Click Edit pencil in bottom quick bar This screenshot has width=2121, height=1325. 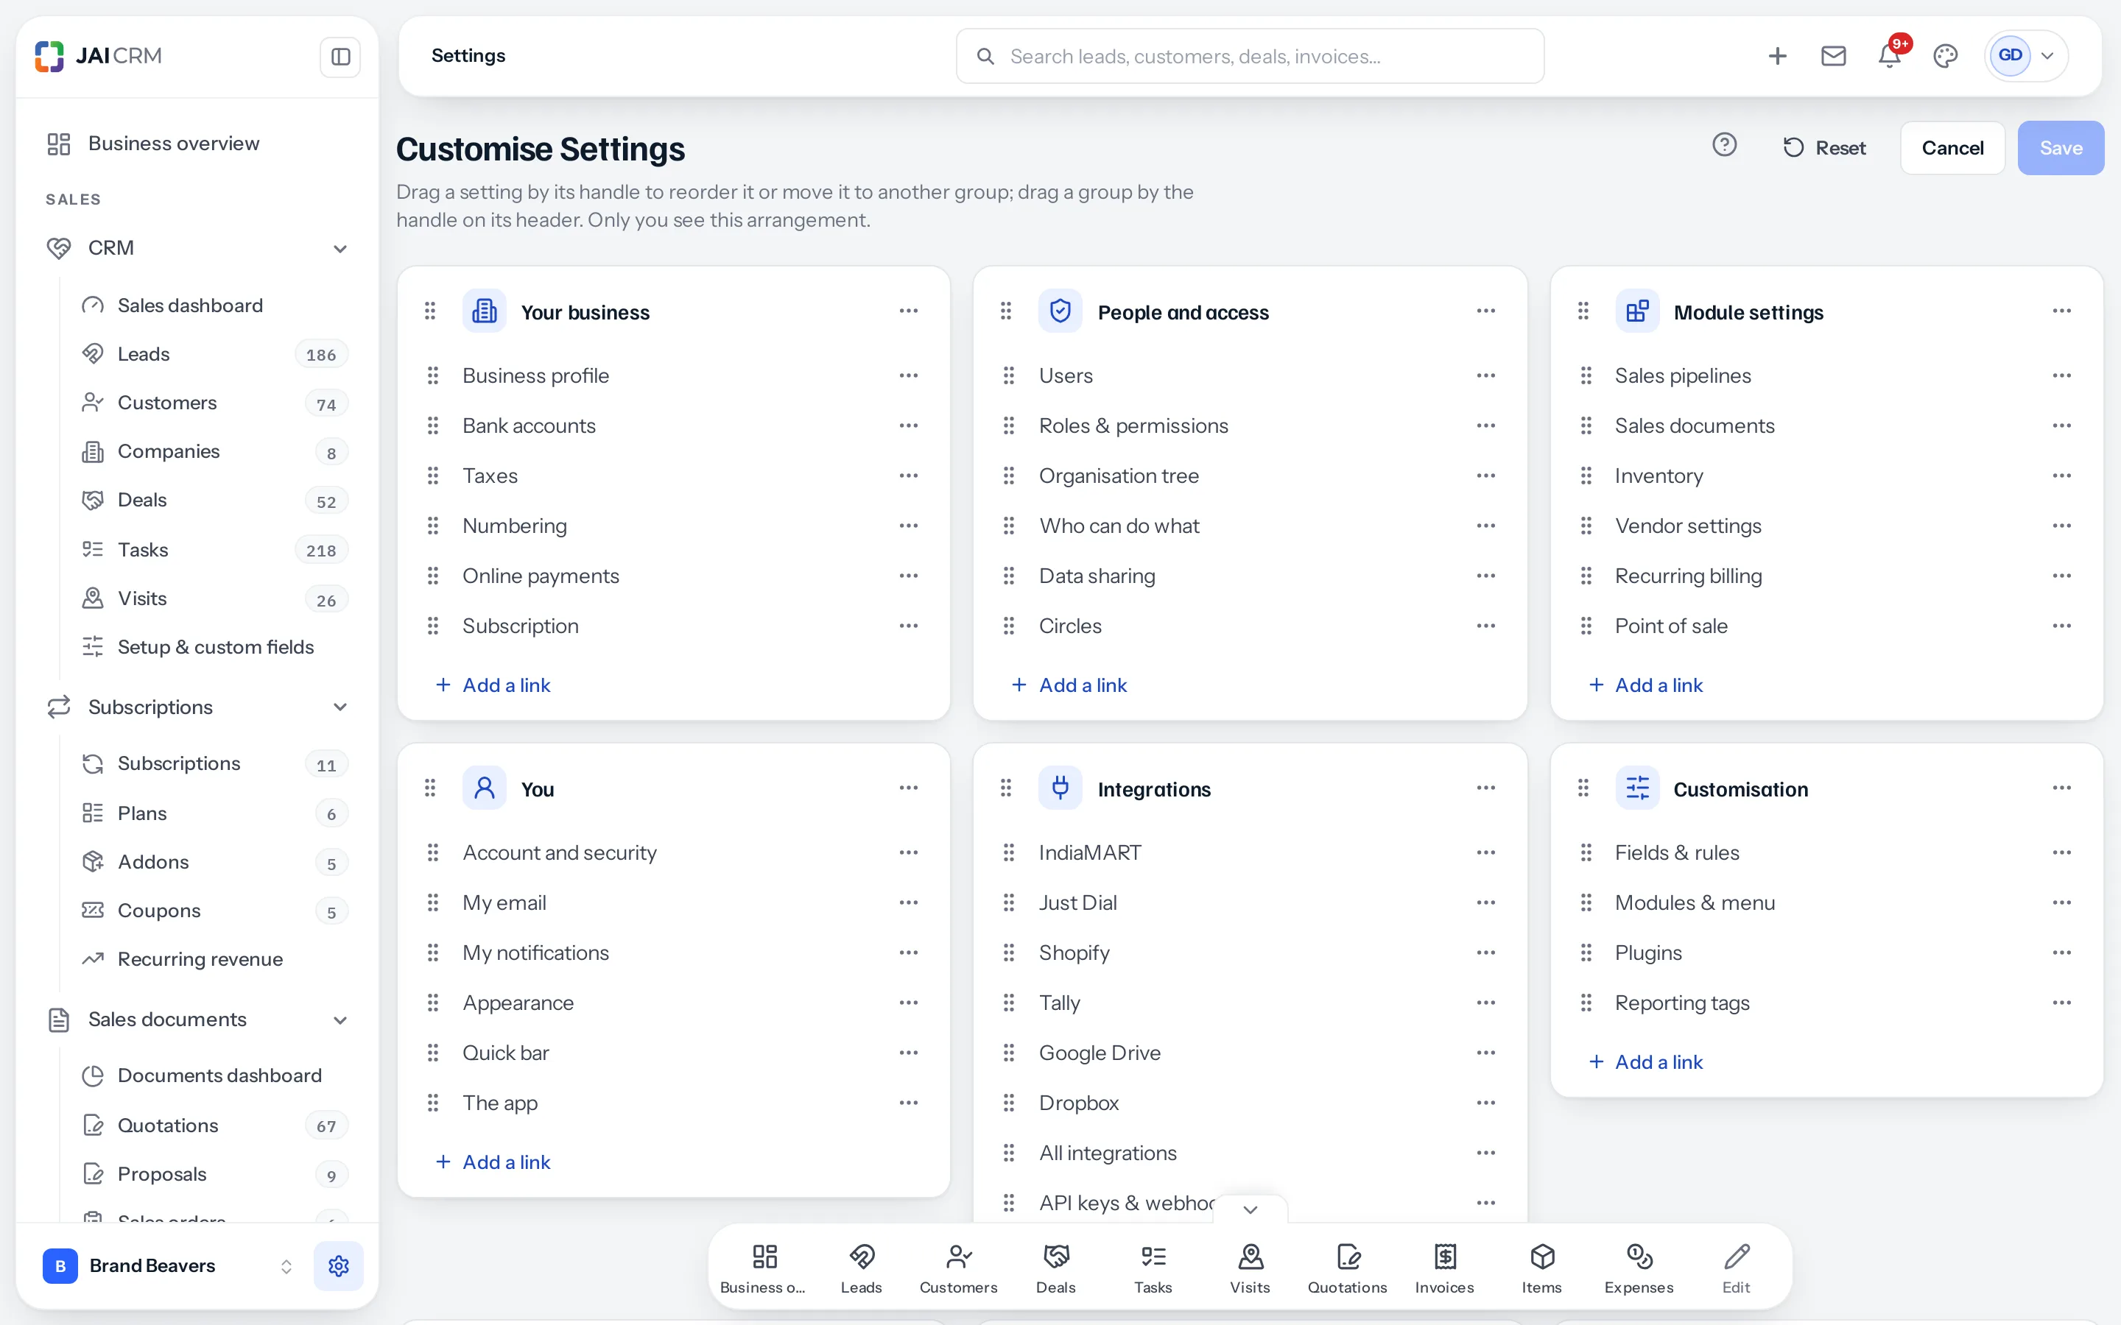pyautogui.click(x=1737, y=1268)
